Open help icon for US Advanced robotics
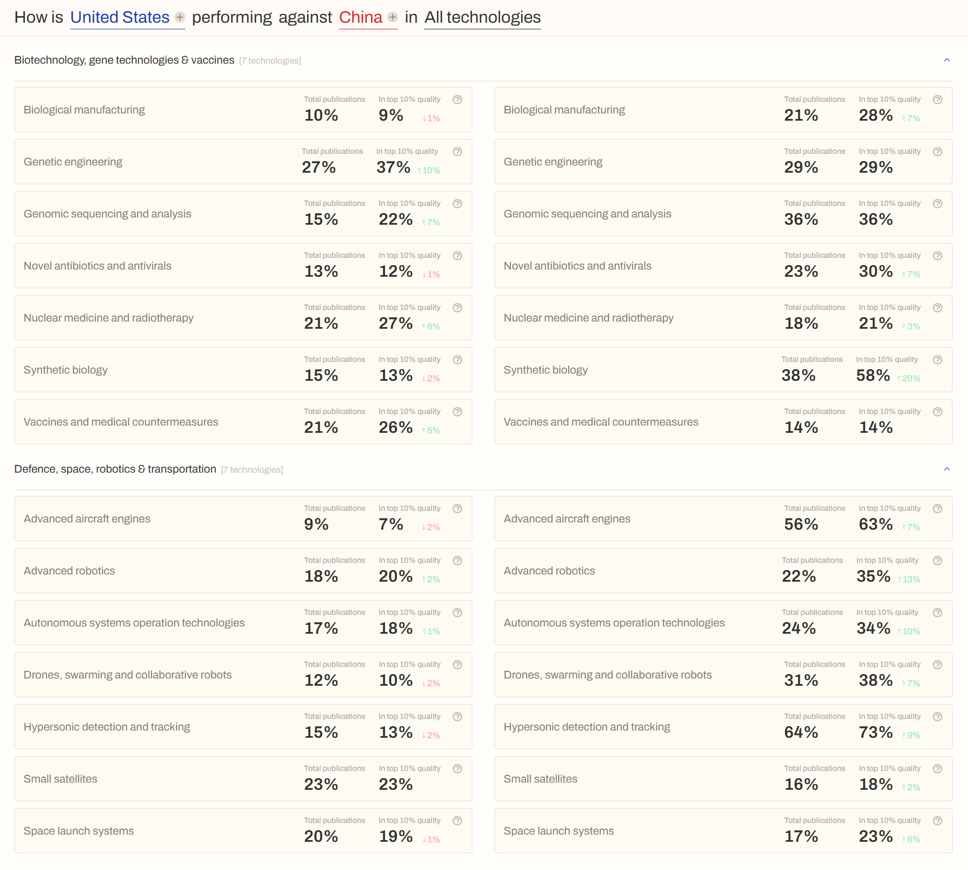Screen dimensions: 968x870 (457, 561)
